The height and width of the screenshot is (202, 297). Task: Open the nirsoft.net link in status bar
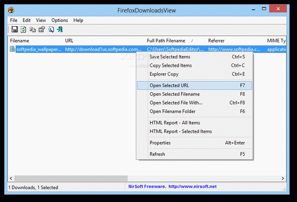tap(193, 187)
